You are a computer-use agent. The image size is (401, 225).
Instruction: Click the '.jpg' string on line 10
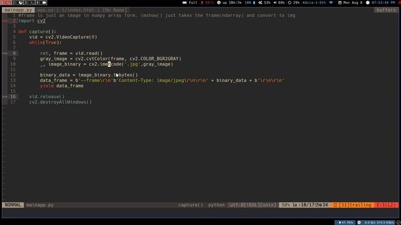[132, 64]
